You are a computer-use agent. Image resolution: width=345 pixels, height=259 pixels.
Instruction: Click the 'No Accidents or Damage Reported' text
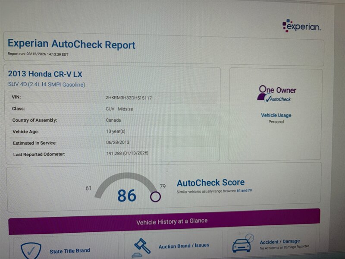point(284,247)
